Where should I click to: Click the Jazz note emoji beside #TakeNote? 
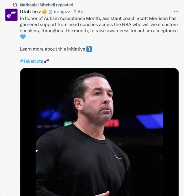47,61
